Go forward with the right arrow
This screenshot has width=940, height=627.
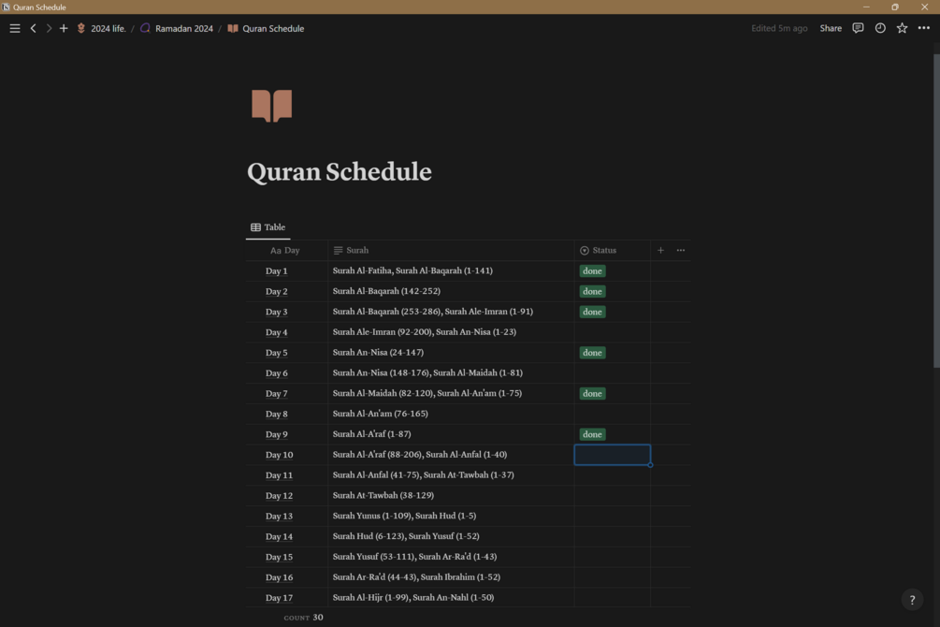pos(49,28)
